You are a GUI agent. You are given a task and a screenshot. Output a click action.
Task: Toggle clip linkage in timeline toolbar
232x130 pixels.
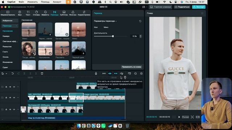[x=116, y=73]
